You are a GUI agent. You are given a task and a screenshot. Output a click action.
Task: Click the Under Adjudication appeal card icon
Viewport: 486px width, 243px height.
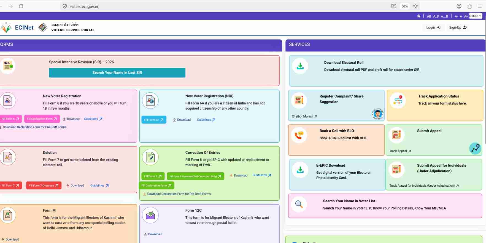396,169
